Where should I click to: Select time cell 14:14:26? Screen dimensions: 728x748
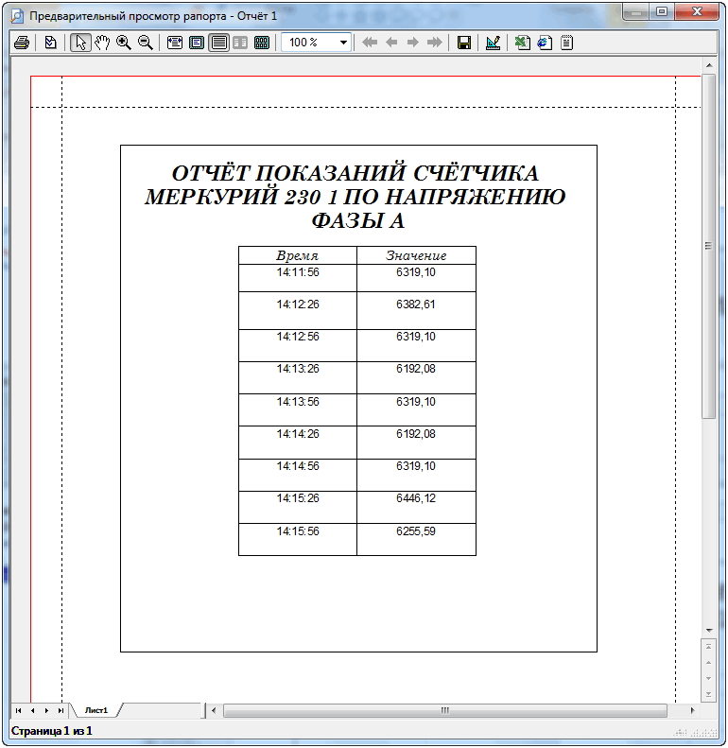pyautogui.click(x=297, y=443)
